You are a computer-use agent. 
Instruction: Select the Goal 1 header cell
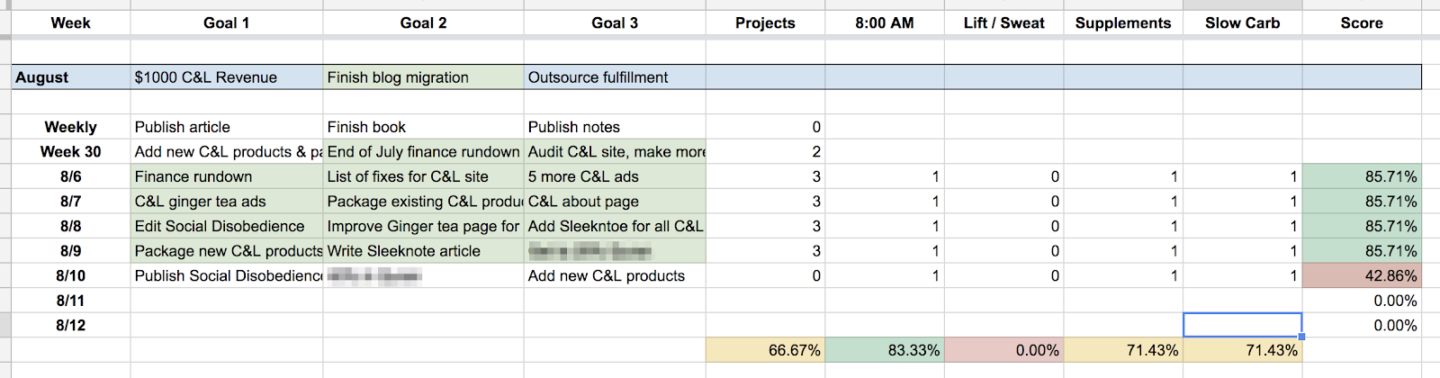coord(227,23)
